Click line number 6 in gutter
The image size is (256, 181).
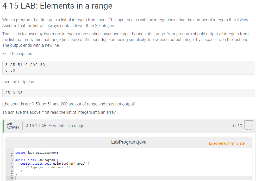[x=12, y=171]
